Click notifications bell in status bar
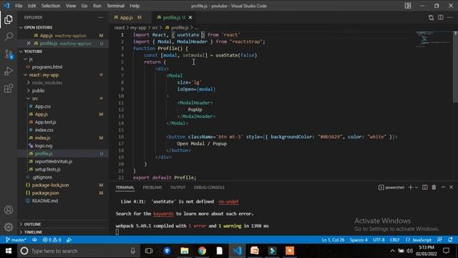The image size is (458, 258). pos(450,240)
